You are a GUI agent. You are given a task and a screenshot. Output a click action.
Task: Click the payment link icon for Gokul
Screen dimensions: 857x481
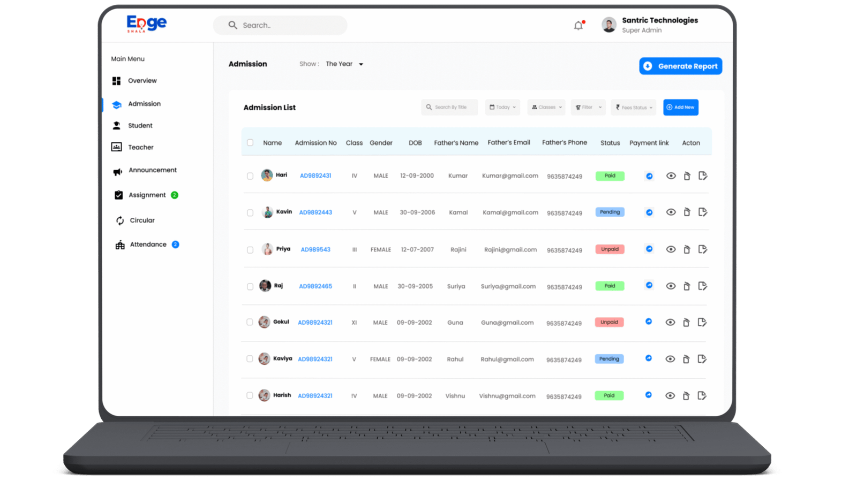649,322
